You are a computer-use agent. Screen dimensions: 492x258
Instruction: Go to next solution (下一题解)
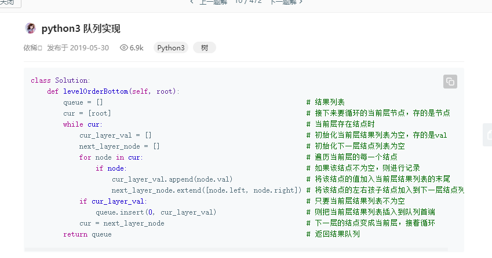(283, 2)
